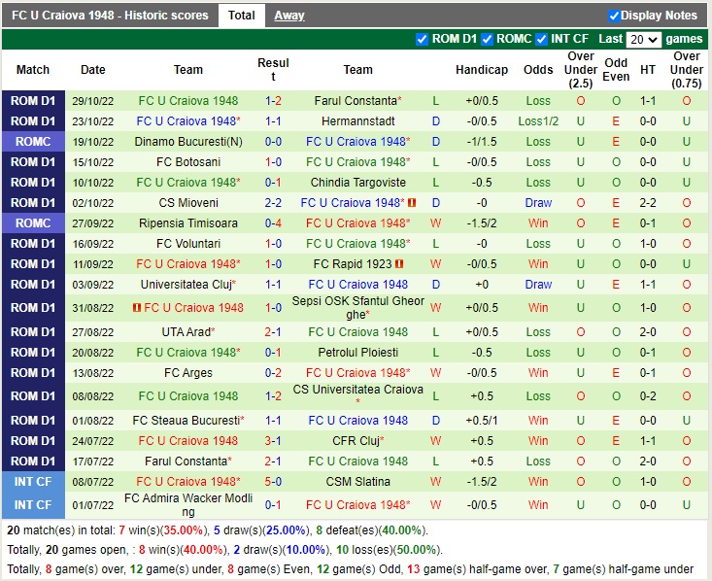
Task: Click Loss1/2 odds in Hermannstadt row
Action: [538, 121]
